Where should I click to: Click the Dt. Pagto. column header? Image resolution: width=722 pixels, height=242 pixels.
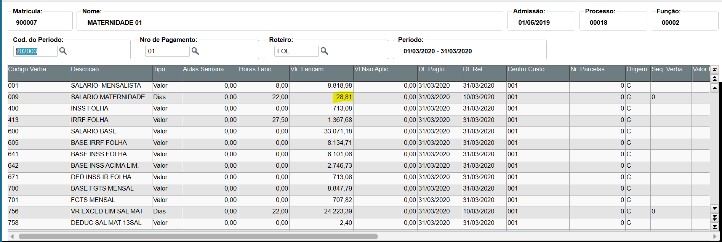click(440, 73)
